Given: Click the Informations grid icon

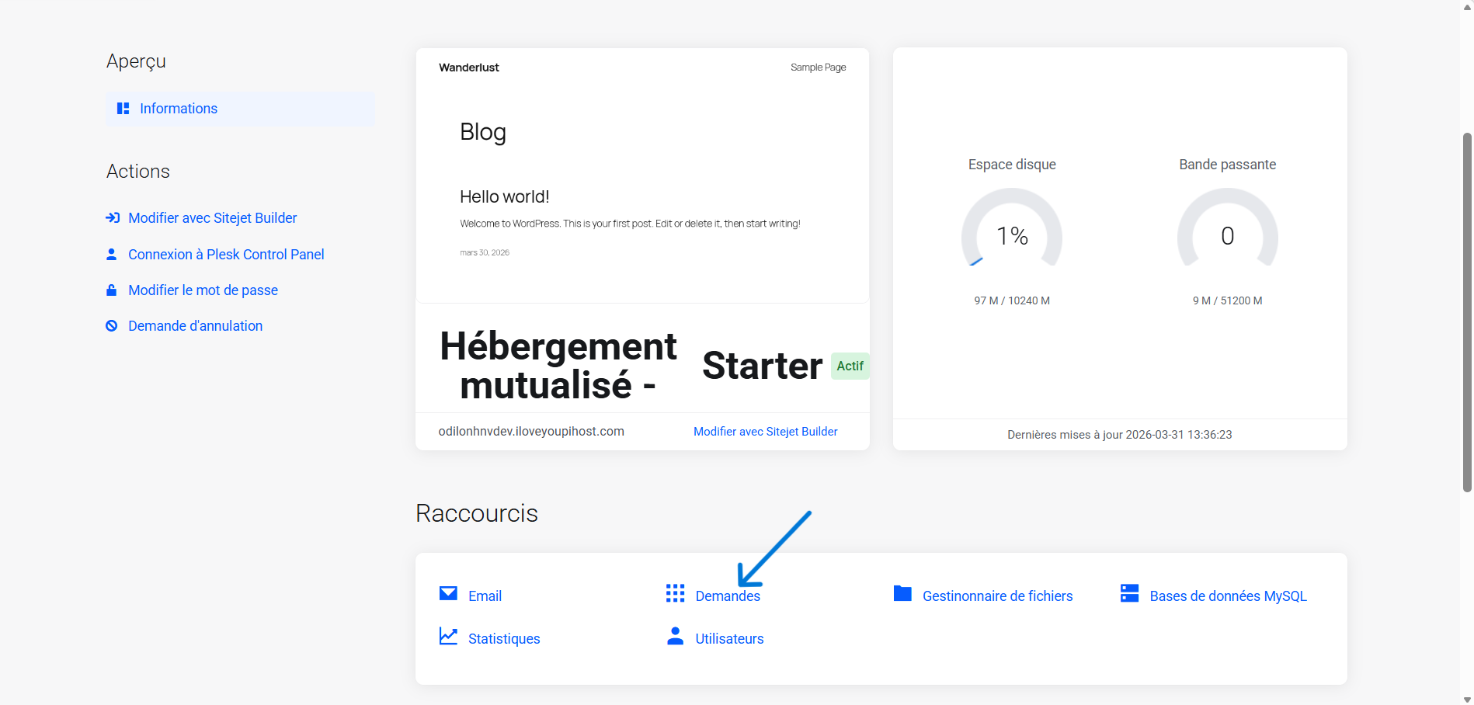Looking at the screenshot, I should coord(123,109).
